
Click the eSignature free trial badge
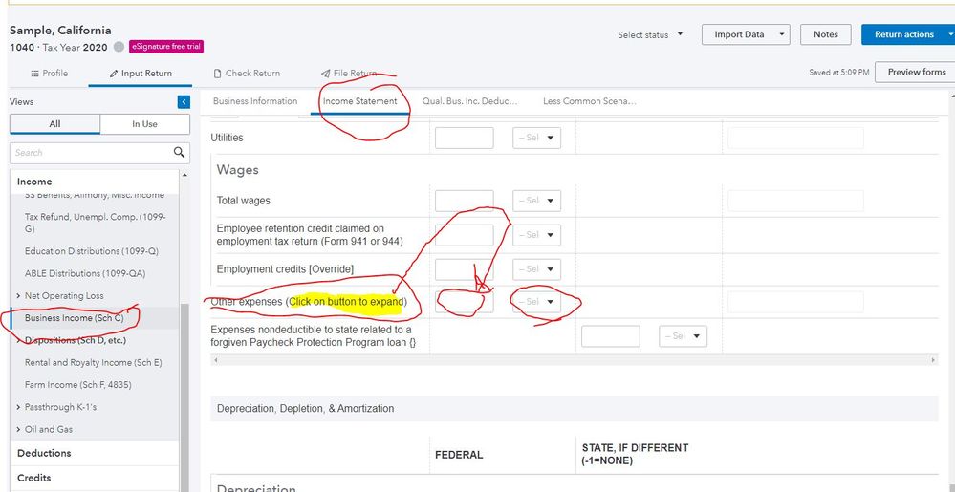[166, 47]
